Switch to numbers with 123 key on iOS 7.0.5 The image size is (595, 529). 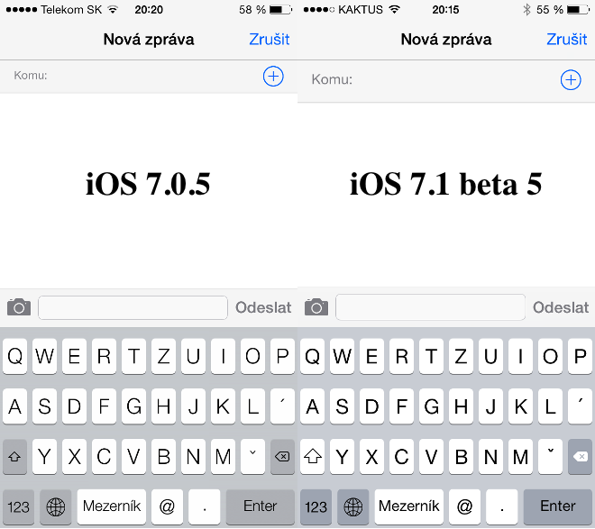pos(18,506)
